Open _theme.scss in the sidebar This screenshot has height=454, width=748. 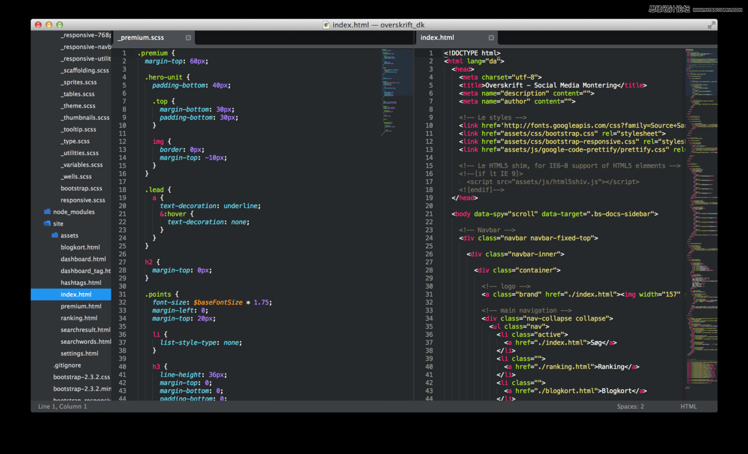[78, 106]
